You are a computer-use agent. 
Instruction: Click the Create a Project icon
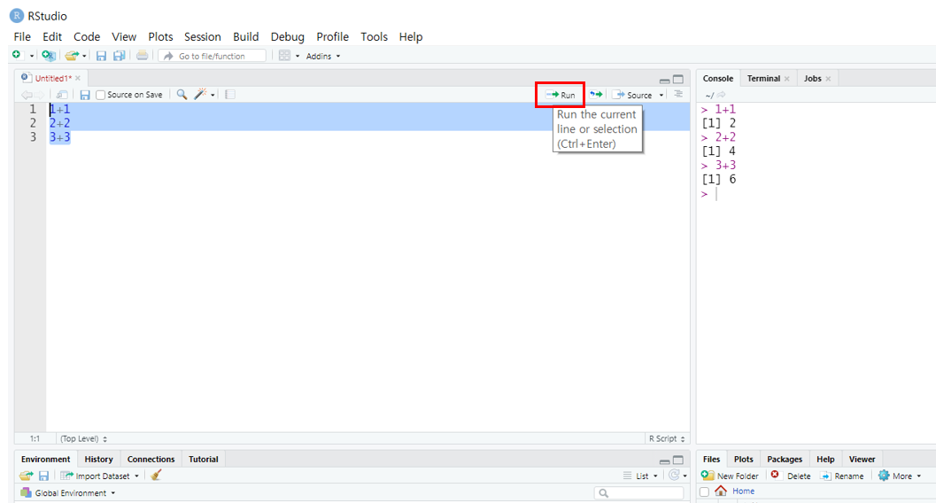pos(49,56)
